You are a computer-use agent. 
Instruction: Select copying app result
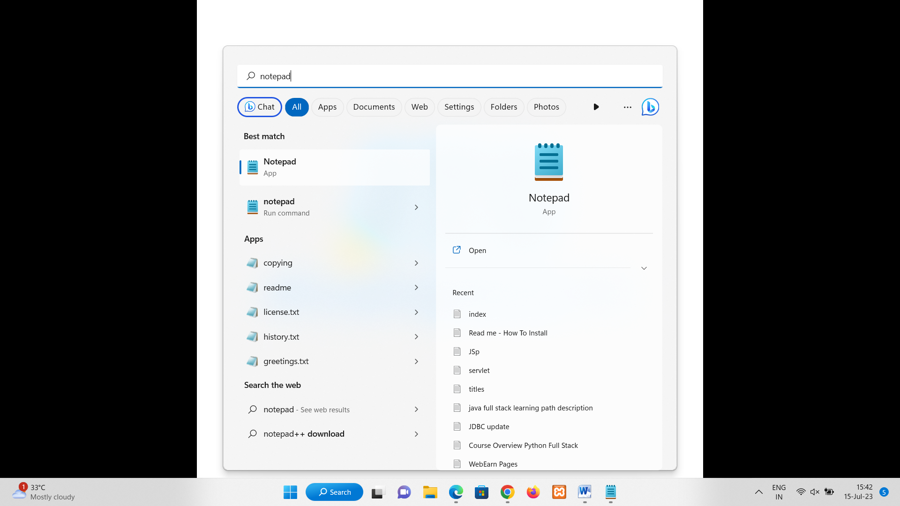[334, 263]
